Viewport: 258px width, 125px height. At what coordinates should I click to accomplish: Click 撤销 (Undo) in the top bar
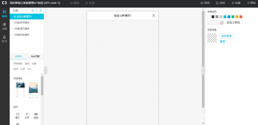coord(74,3)
